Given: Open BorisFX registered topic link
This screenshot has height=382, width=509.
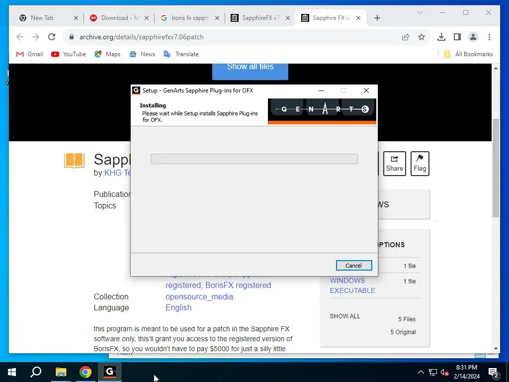Looking at the screenshot, I should [238, 285].
